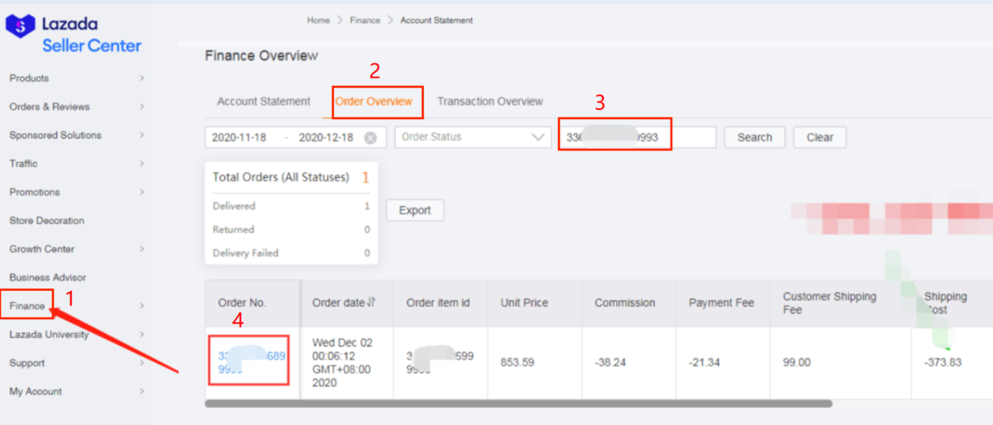Viewport: 993px width, 425px height.
Task: Click the Commission column header
Action: (x=625, y=303)
